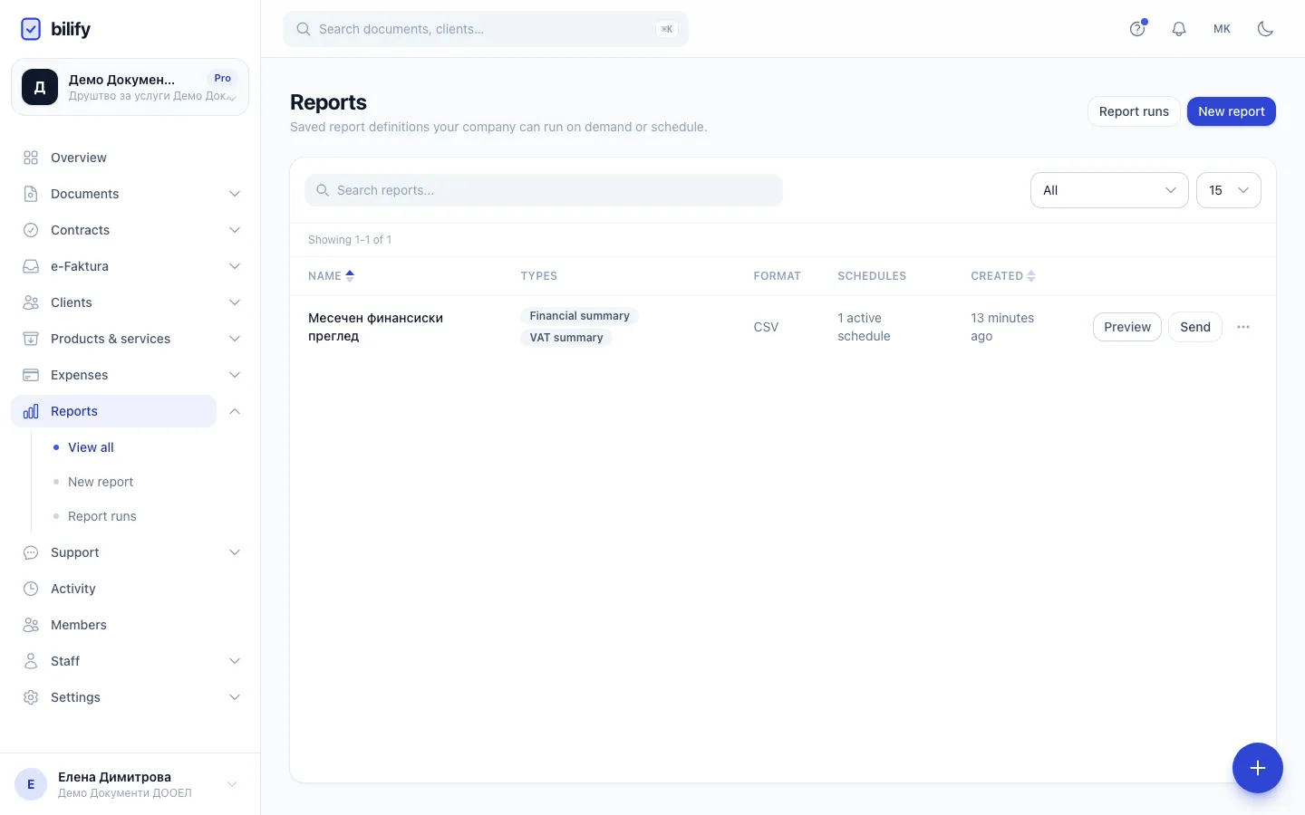Click the Report runs header button
Image resolution: width=1305 pixels, height=815 pixels.
[1134, 111]
